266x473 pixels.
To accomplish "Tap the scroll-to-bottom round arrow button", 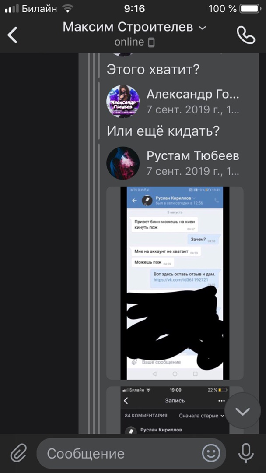I will [x=242, y=410].
